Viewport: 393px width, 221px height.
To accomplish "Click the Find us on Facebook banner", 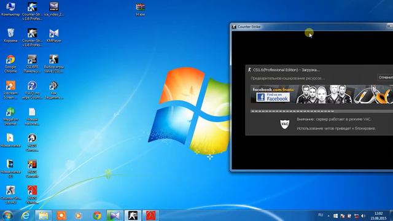I will point(273,97).
